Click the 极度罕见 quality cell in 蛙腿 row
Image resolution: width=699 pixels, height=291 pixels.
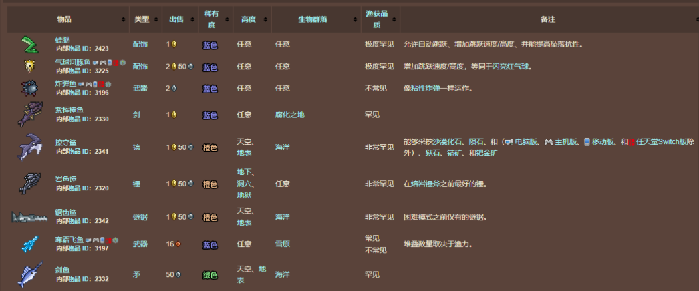pyautogui.click(x=379, y=44)
